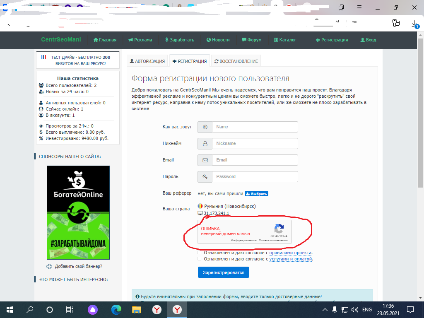
Task: Expand hidden system tray icons chevron
Action: coord(325,309)
